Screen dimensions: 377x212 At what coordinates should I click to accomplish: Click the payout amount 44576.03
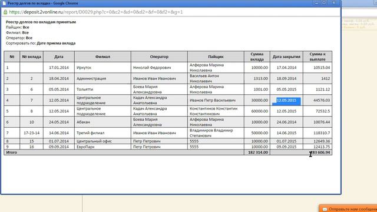tap(322, 100)
